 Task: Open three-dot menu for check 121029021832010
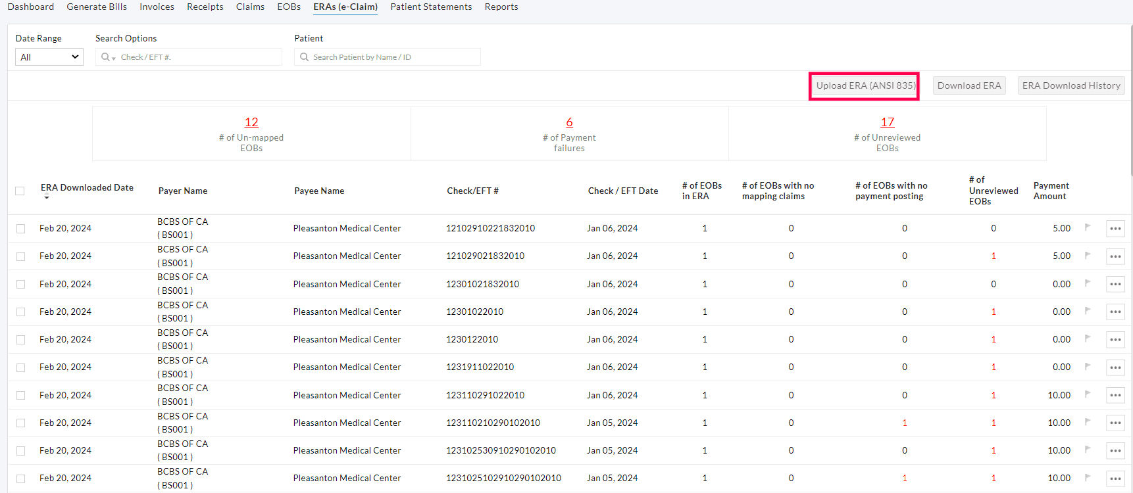tap(1115, 256)
